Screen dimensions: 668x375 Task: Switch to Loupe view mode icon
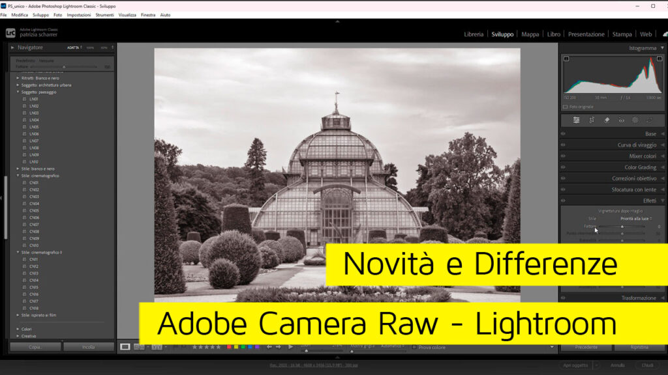[125, 347]
